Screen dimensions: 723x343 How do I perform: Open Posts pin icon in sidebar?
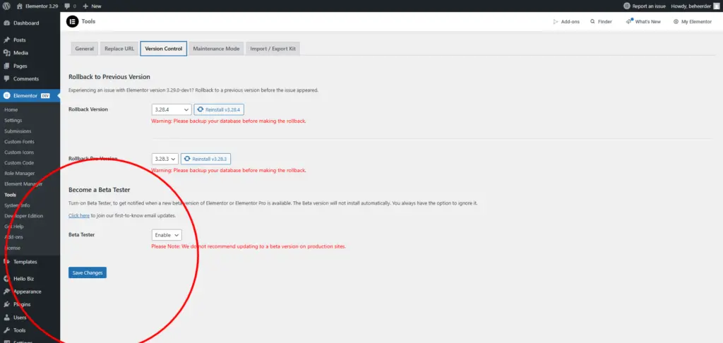[7, 40]
